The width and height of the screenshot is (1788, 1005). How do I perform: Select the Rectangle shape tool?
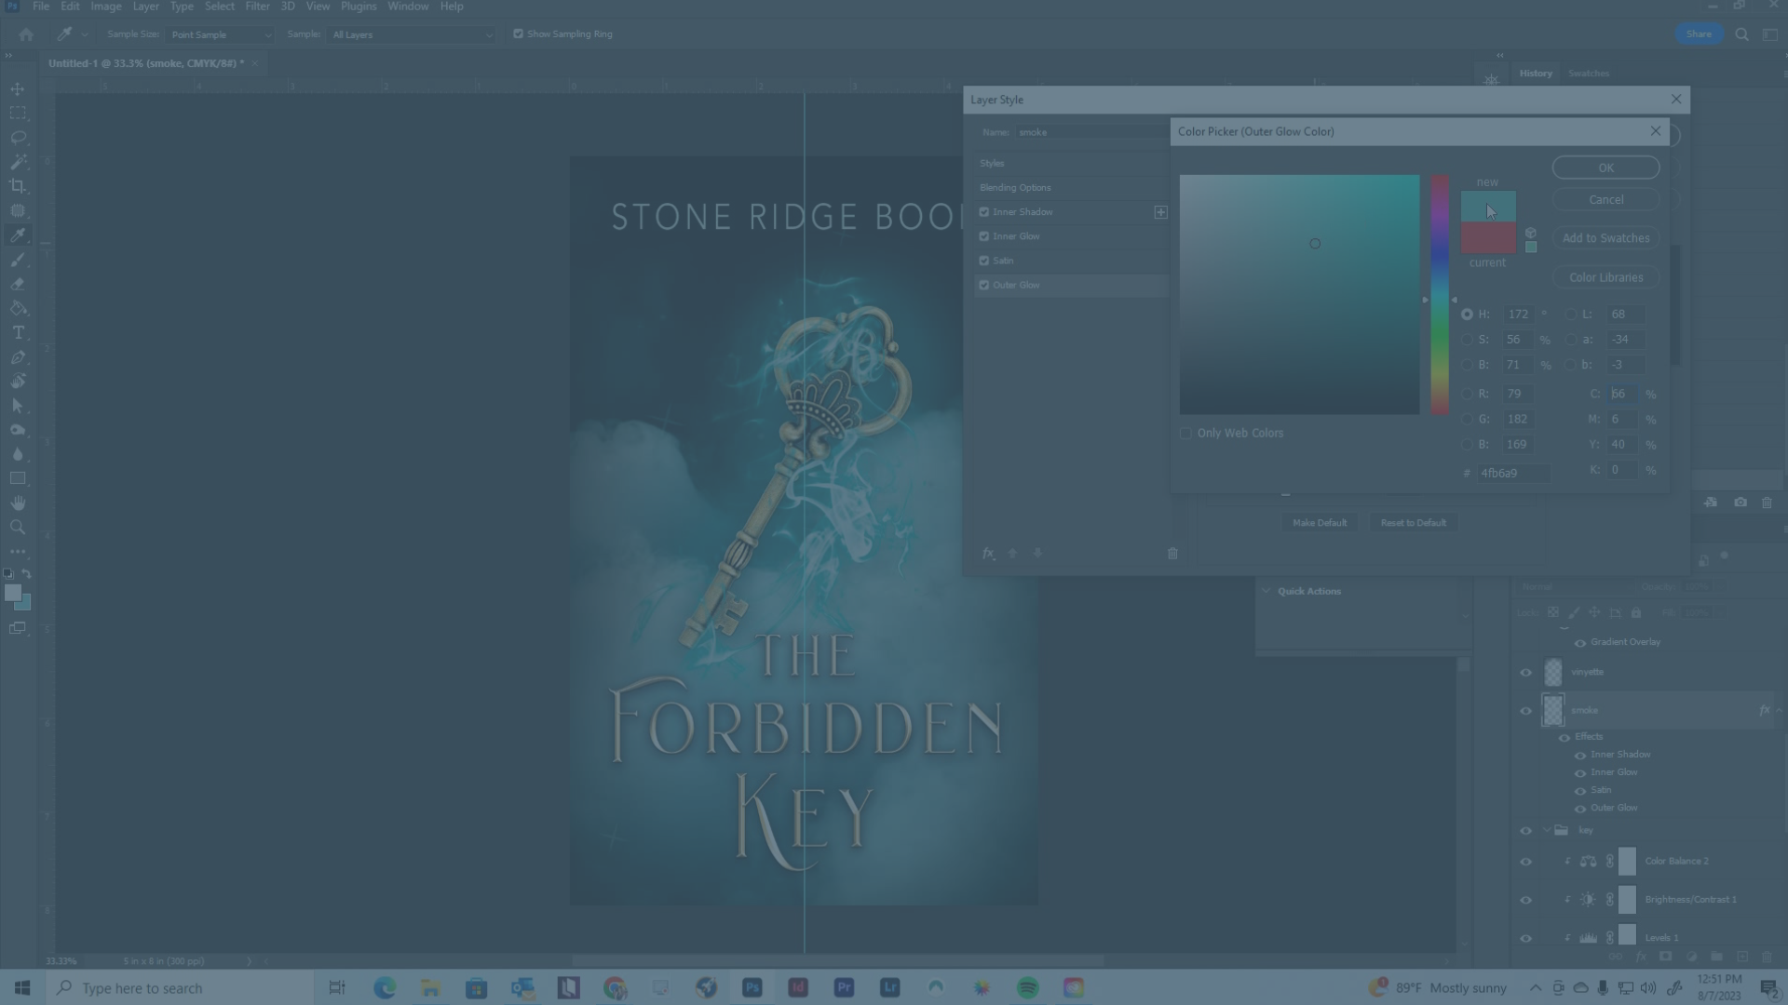(x=18, y=478)
